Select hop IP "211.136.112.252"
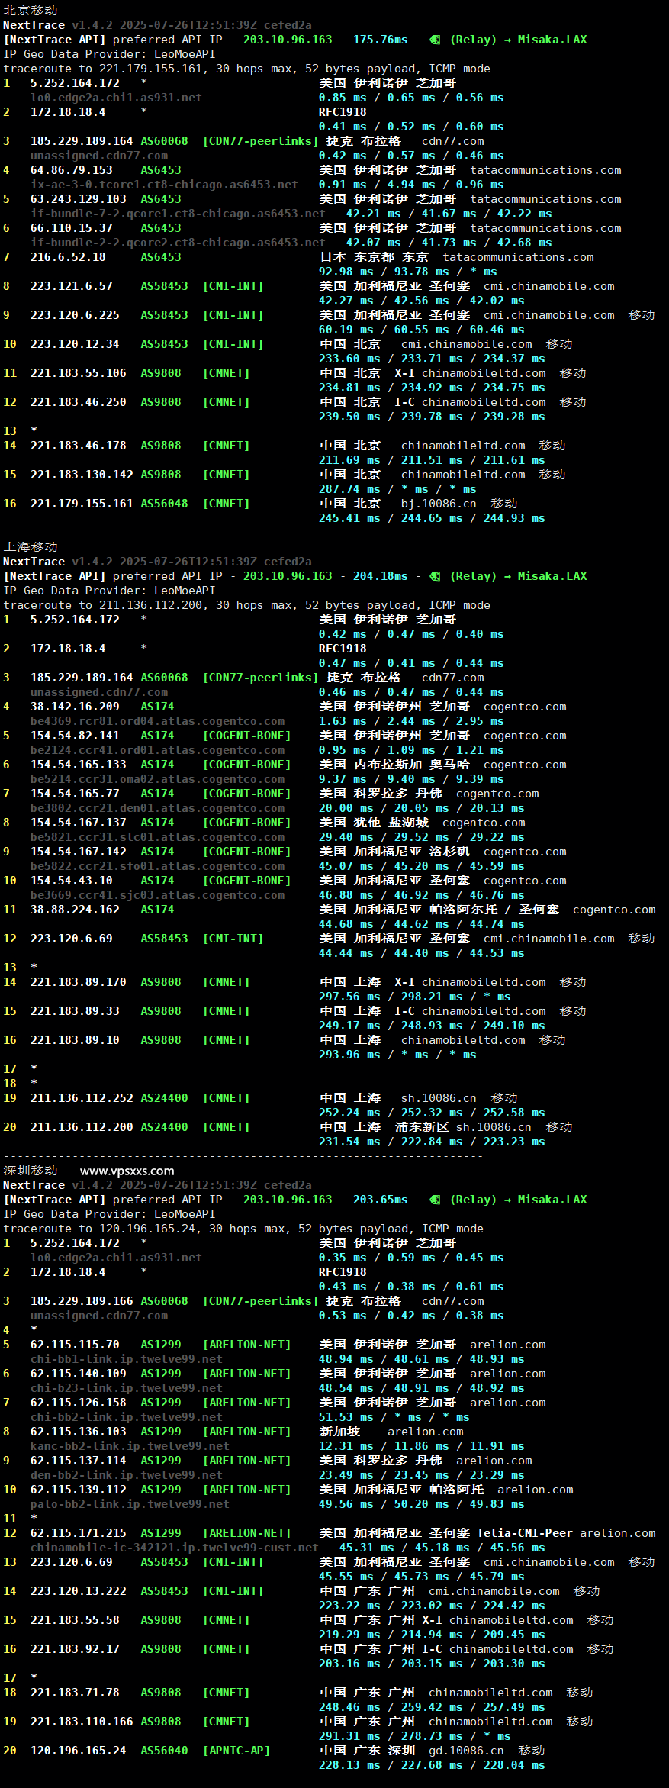 pyautogui.click(x=82, y=1098)
